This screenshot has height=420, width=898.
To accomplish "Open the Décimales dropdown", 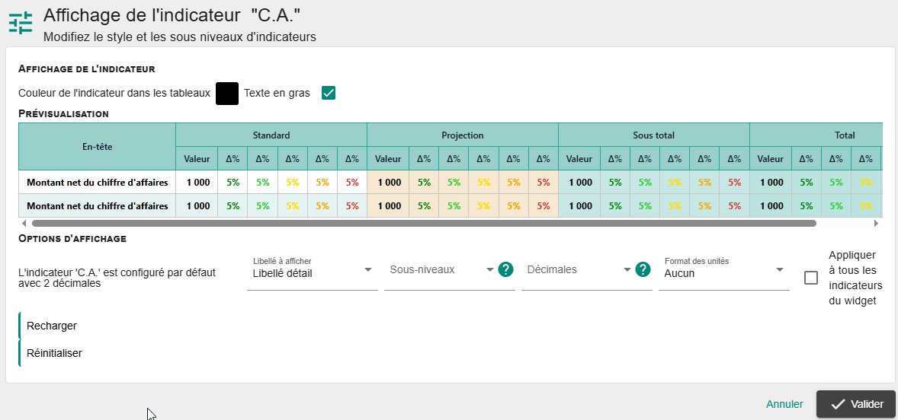I will (578, 270).
